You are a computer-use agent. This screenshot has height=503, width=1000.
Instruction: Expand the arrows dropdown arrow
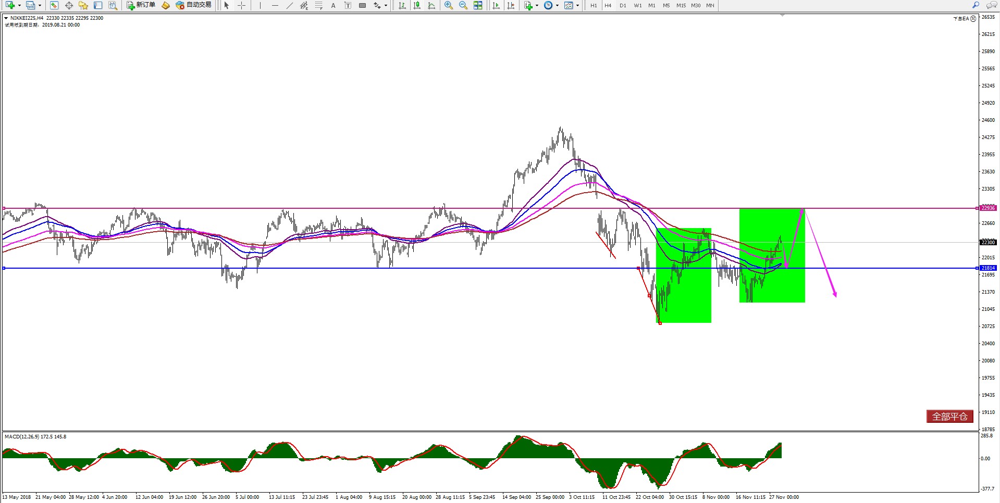(386, 6)
